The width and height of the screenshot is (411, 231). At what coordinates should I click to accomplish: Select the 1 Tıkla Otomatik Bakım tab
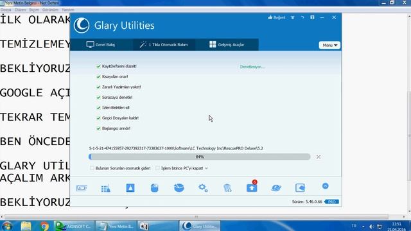(164, 44)
